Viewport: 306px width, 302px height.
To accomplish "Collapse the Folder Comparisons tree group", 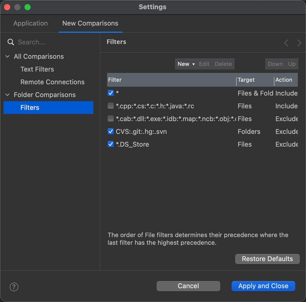I will click(8, 95).
